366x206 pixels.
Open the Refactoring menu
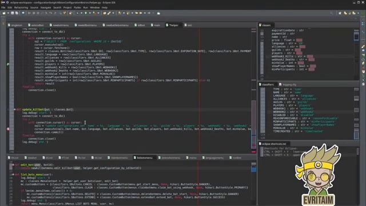[21, 7]
